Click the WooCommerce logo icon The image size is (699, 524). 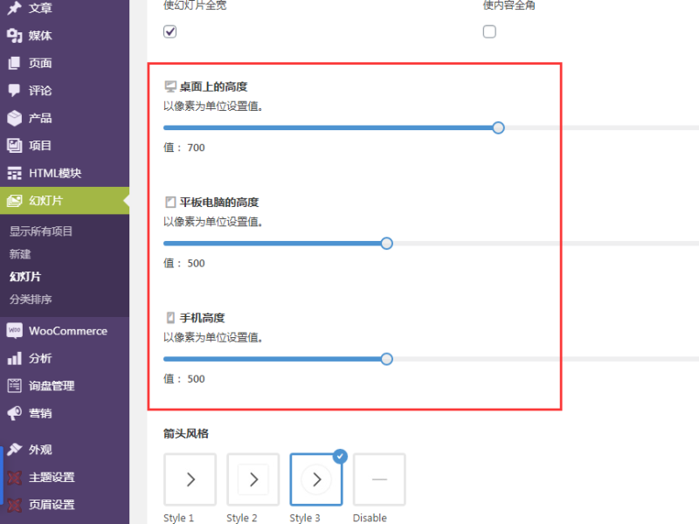pos(14,331)
